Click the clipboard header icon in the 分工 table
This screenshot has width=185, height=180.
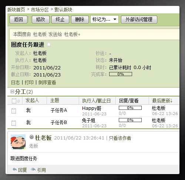tap(14, 101)
